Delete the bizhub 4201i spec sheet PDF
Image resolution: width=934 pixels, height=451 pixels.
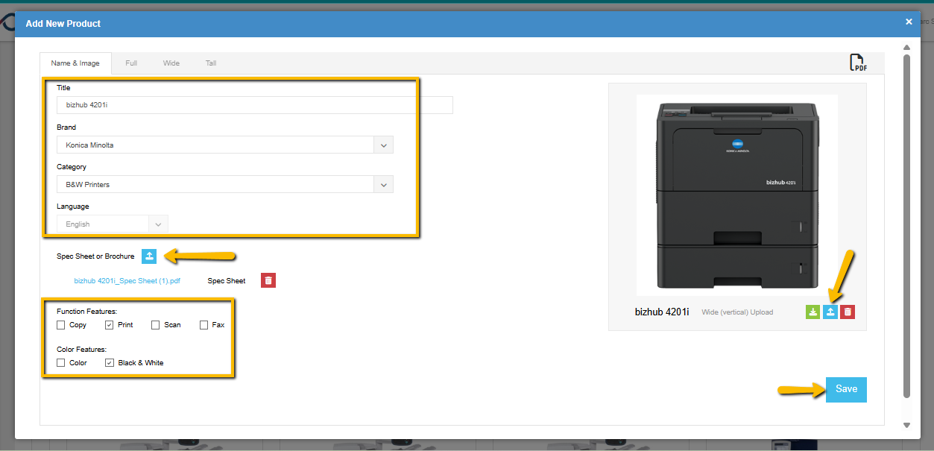pos(268,280)
